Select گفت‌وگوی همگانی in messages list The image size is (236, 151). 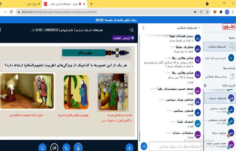(219, 47)
